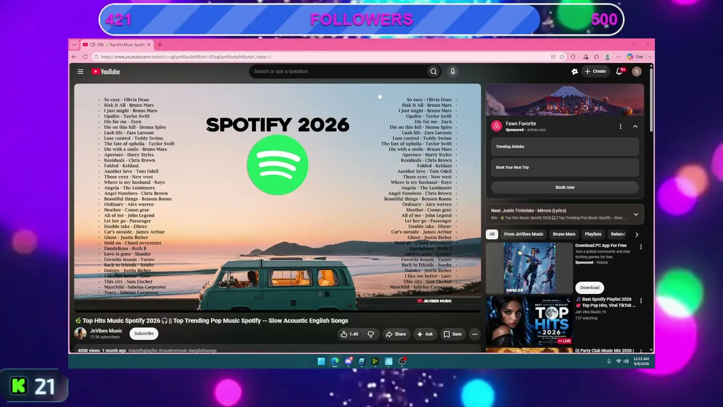The height and width of the screenshot is (407, 723).
Task: Open Microsoft Edge from the taskbar
Action: tap(335, 361)
